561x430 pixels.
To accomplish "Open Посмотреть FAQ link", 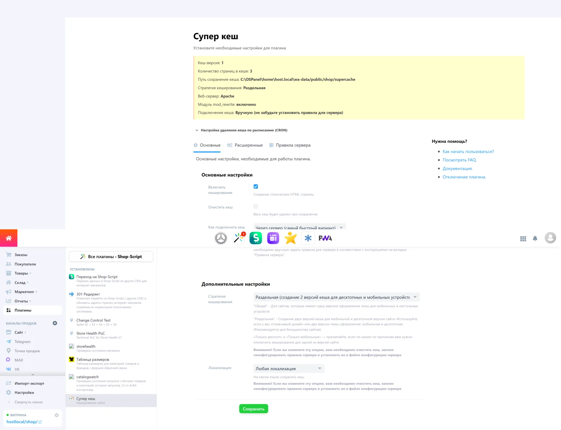I will point(460,160).
